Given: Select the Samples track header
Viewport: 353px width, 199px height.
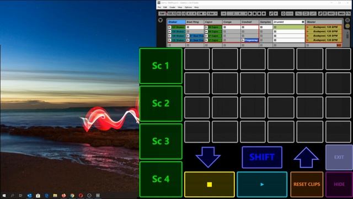Looking at the screenshot, I should (x=266, y=22).
